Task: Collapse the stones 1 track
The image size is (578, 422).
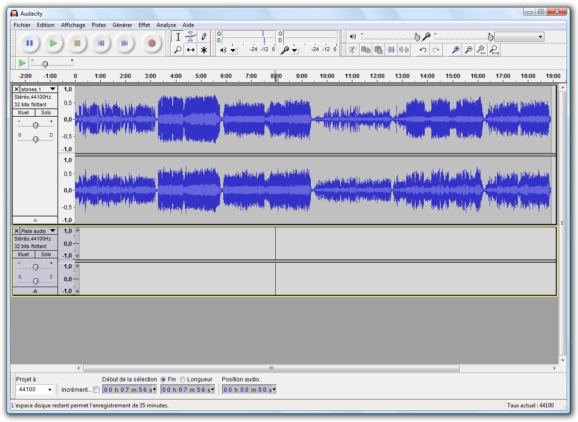Action: point(35,220)
